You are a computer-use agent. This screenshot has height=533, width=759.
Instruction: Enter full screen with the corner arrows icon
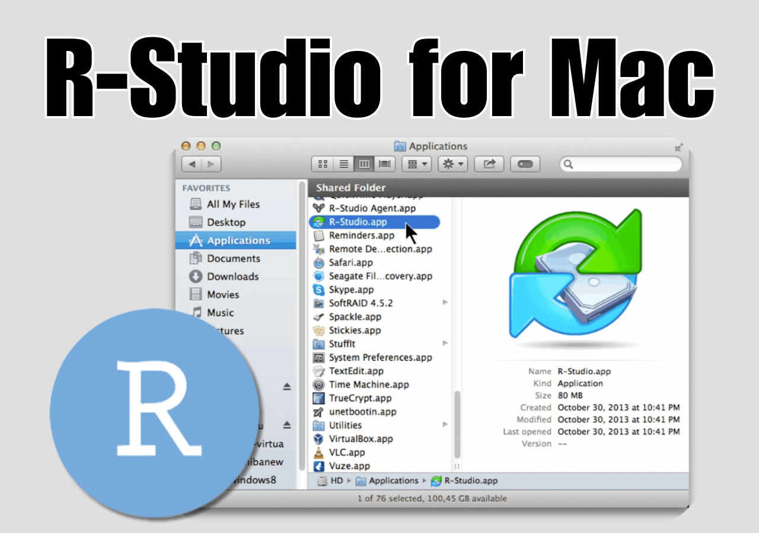[x=678, y=147]
